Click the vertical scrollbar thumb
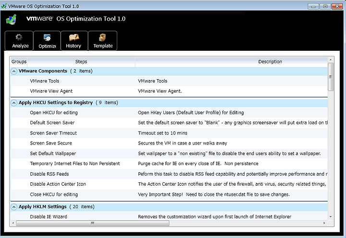This screenshot has height=238, width=346. pos(330,77)
